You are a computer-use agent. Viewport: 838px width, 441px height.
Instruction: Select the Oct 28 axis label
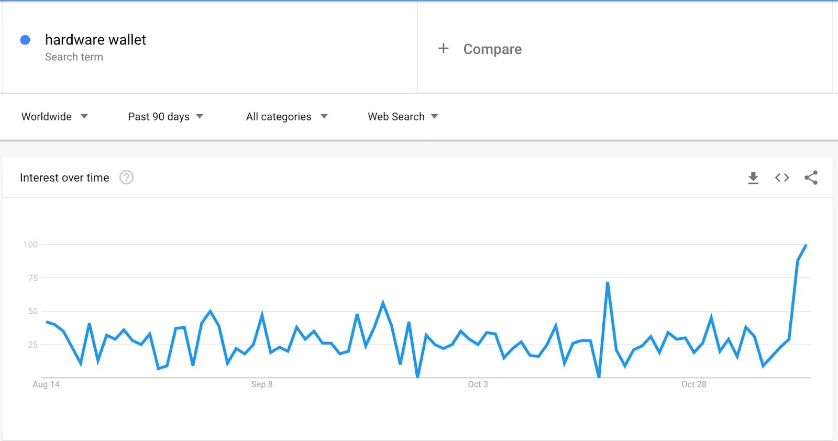694,384
